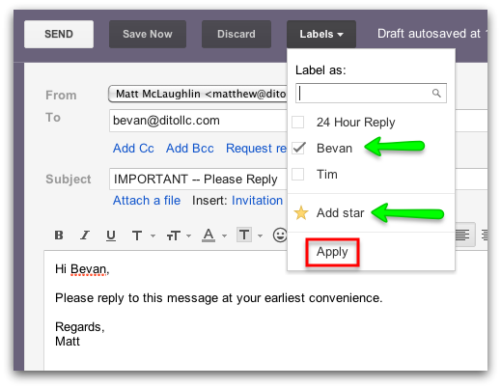Expand the Labels dropdown button

coord(321,34)
